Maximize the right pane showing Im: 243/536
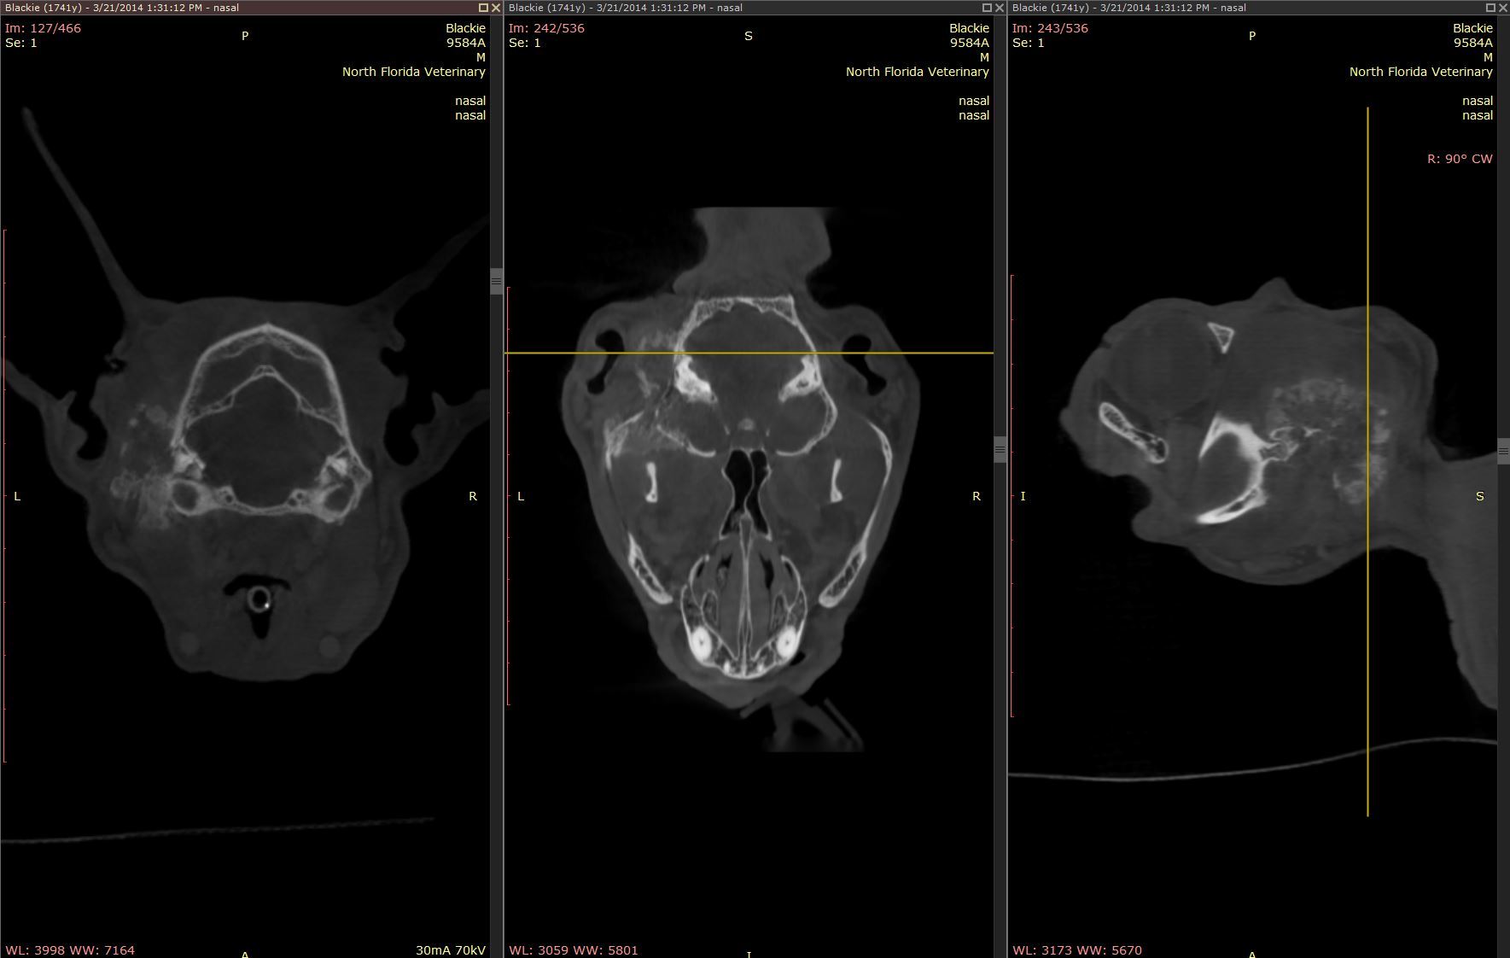The height and width of the screenshot is (958, 1510). [x=1490, y=8]
